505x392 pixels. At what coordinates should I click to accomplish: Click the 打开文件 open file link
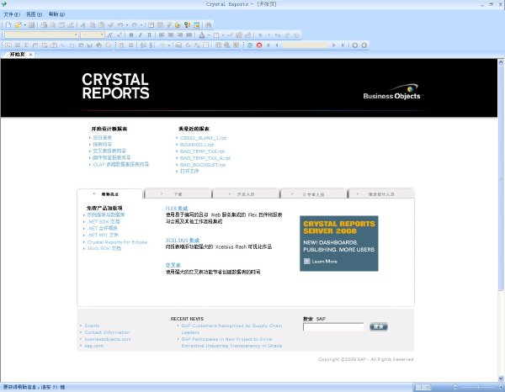click(x=189, y=172)
